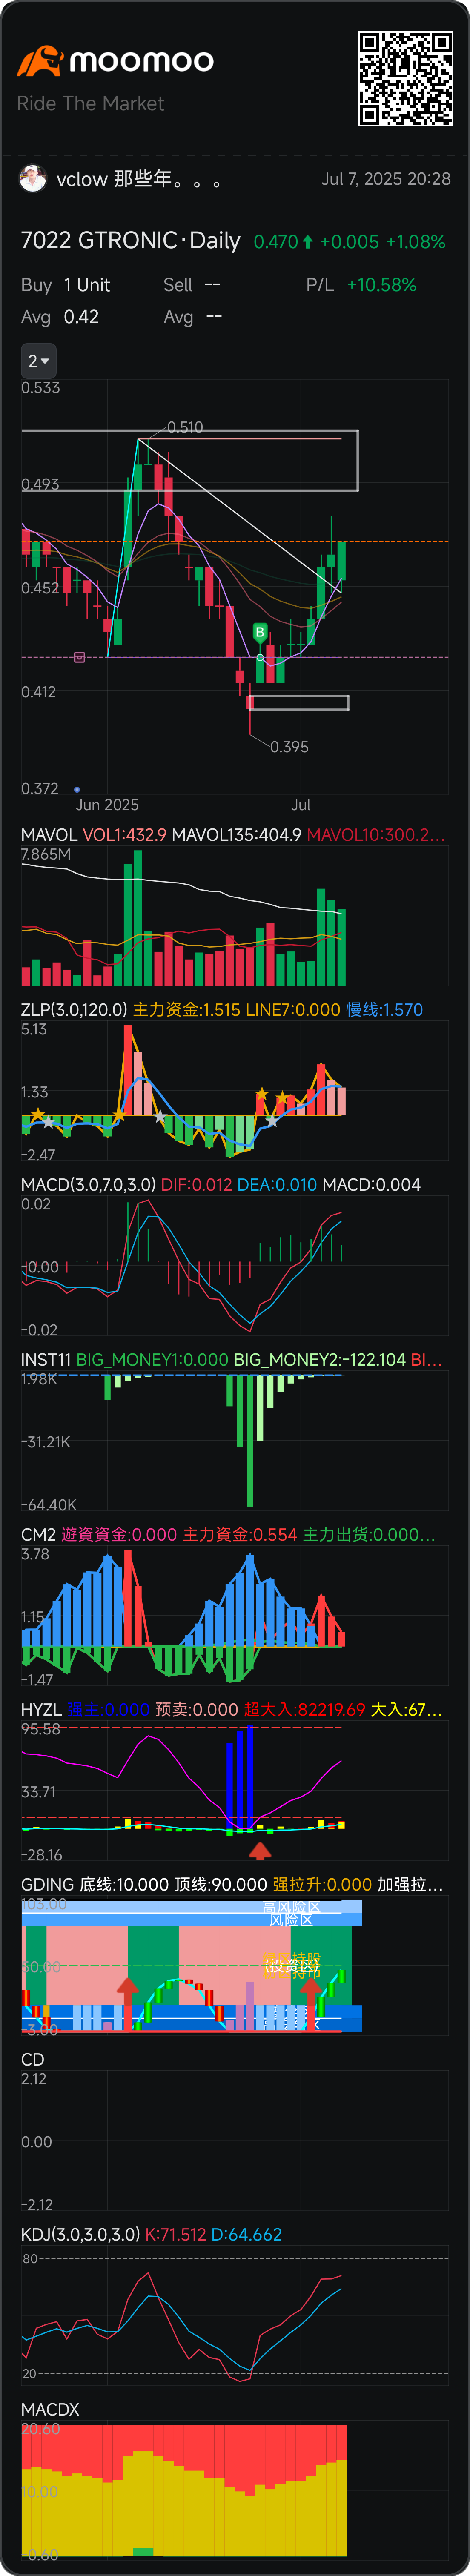This screenshot has height=2576, width=470.
Task: Select the MACDX indicator label
Action: click(x=50, y=2409)
